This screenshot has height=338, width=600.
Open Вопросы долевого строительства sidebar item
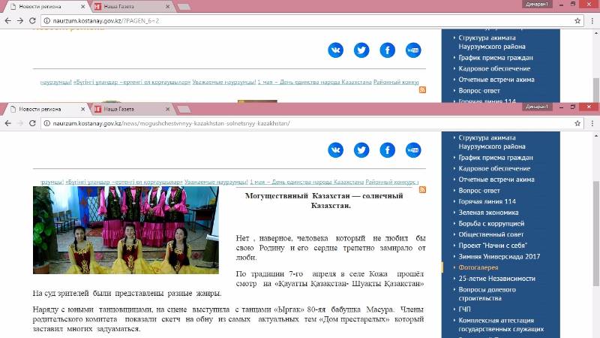coord(487,294)
